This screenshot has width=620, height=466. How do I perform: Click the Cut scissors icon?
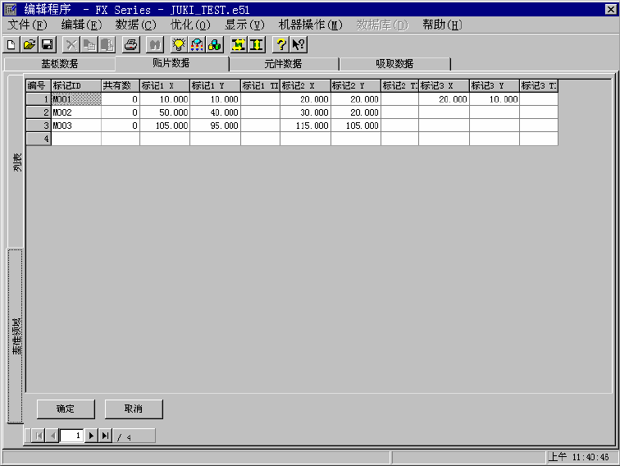(71, 44)
